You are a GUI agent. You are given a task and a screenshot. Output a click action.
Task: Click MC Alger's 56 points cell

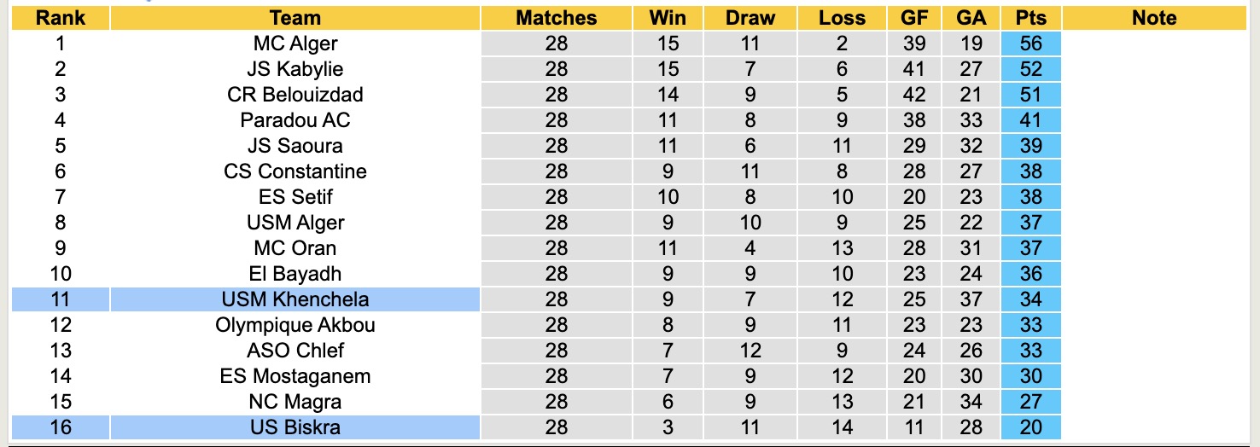(x=1031, y=44)
